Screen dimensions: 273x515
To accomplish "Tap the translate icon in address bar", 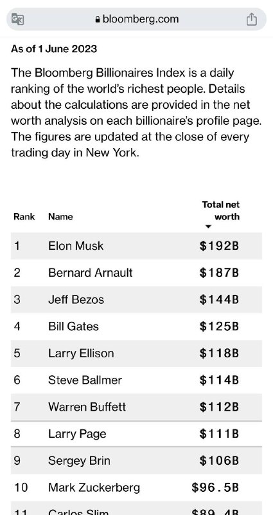I will pos(17,19).
